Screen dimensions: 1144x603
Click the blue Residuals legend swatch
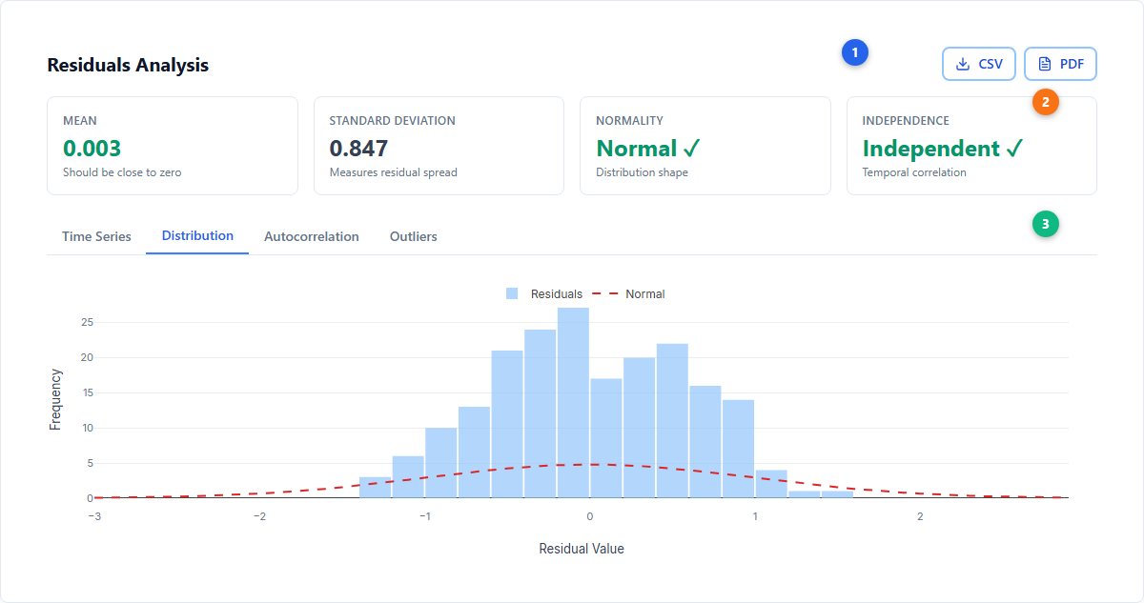pyautogui.click(x=512, y=294)
